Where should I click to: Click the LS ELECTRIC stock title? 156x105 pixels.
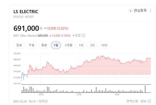coord(26,12)
